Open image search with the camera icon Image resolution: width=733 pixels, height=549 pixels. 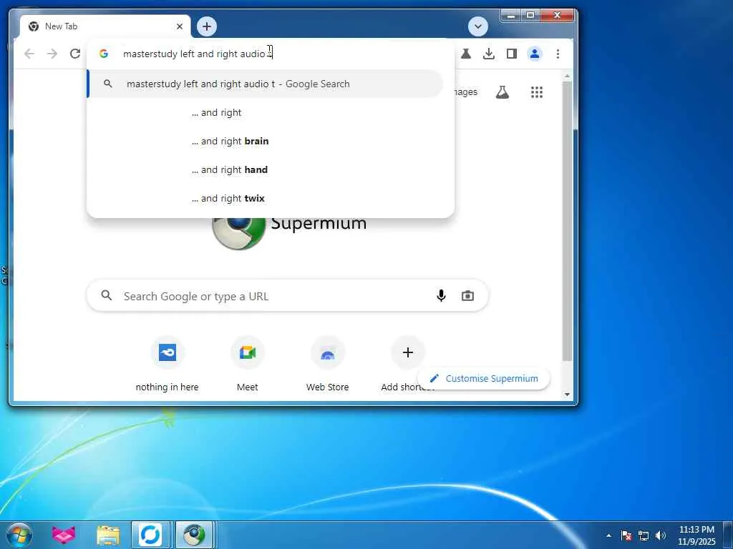coord(467,295)
